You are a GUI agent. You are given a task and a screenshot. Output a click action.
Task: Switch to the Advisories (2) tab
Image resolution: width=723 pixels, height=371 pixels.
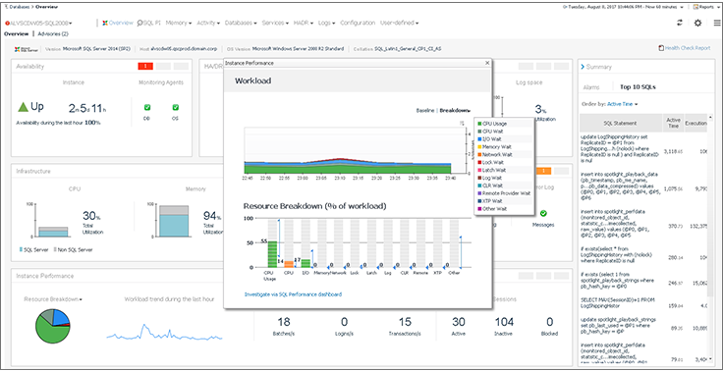tap(53, 33)
